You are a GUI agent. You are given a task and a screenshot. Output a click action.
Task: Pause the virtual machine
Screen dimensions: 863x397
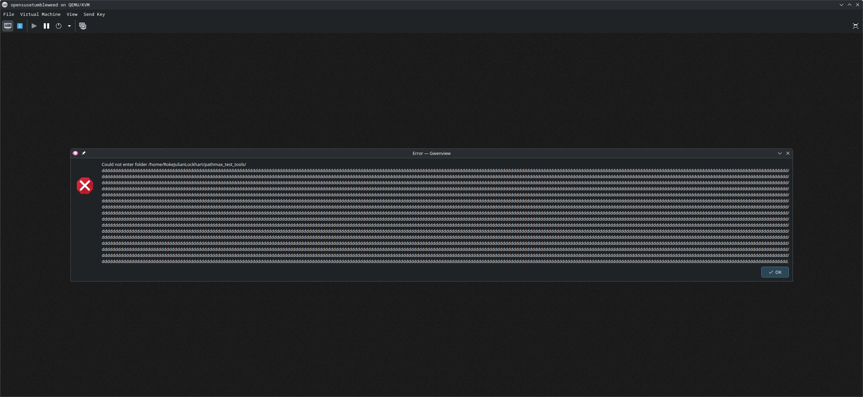(46, 26)
